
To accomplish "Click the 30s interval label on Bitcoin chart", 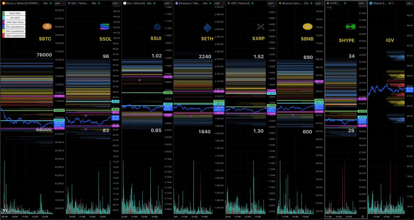I will click(x=46, y=3).
